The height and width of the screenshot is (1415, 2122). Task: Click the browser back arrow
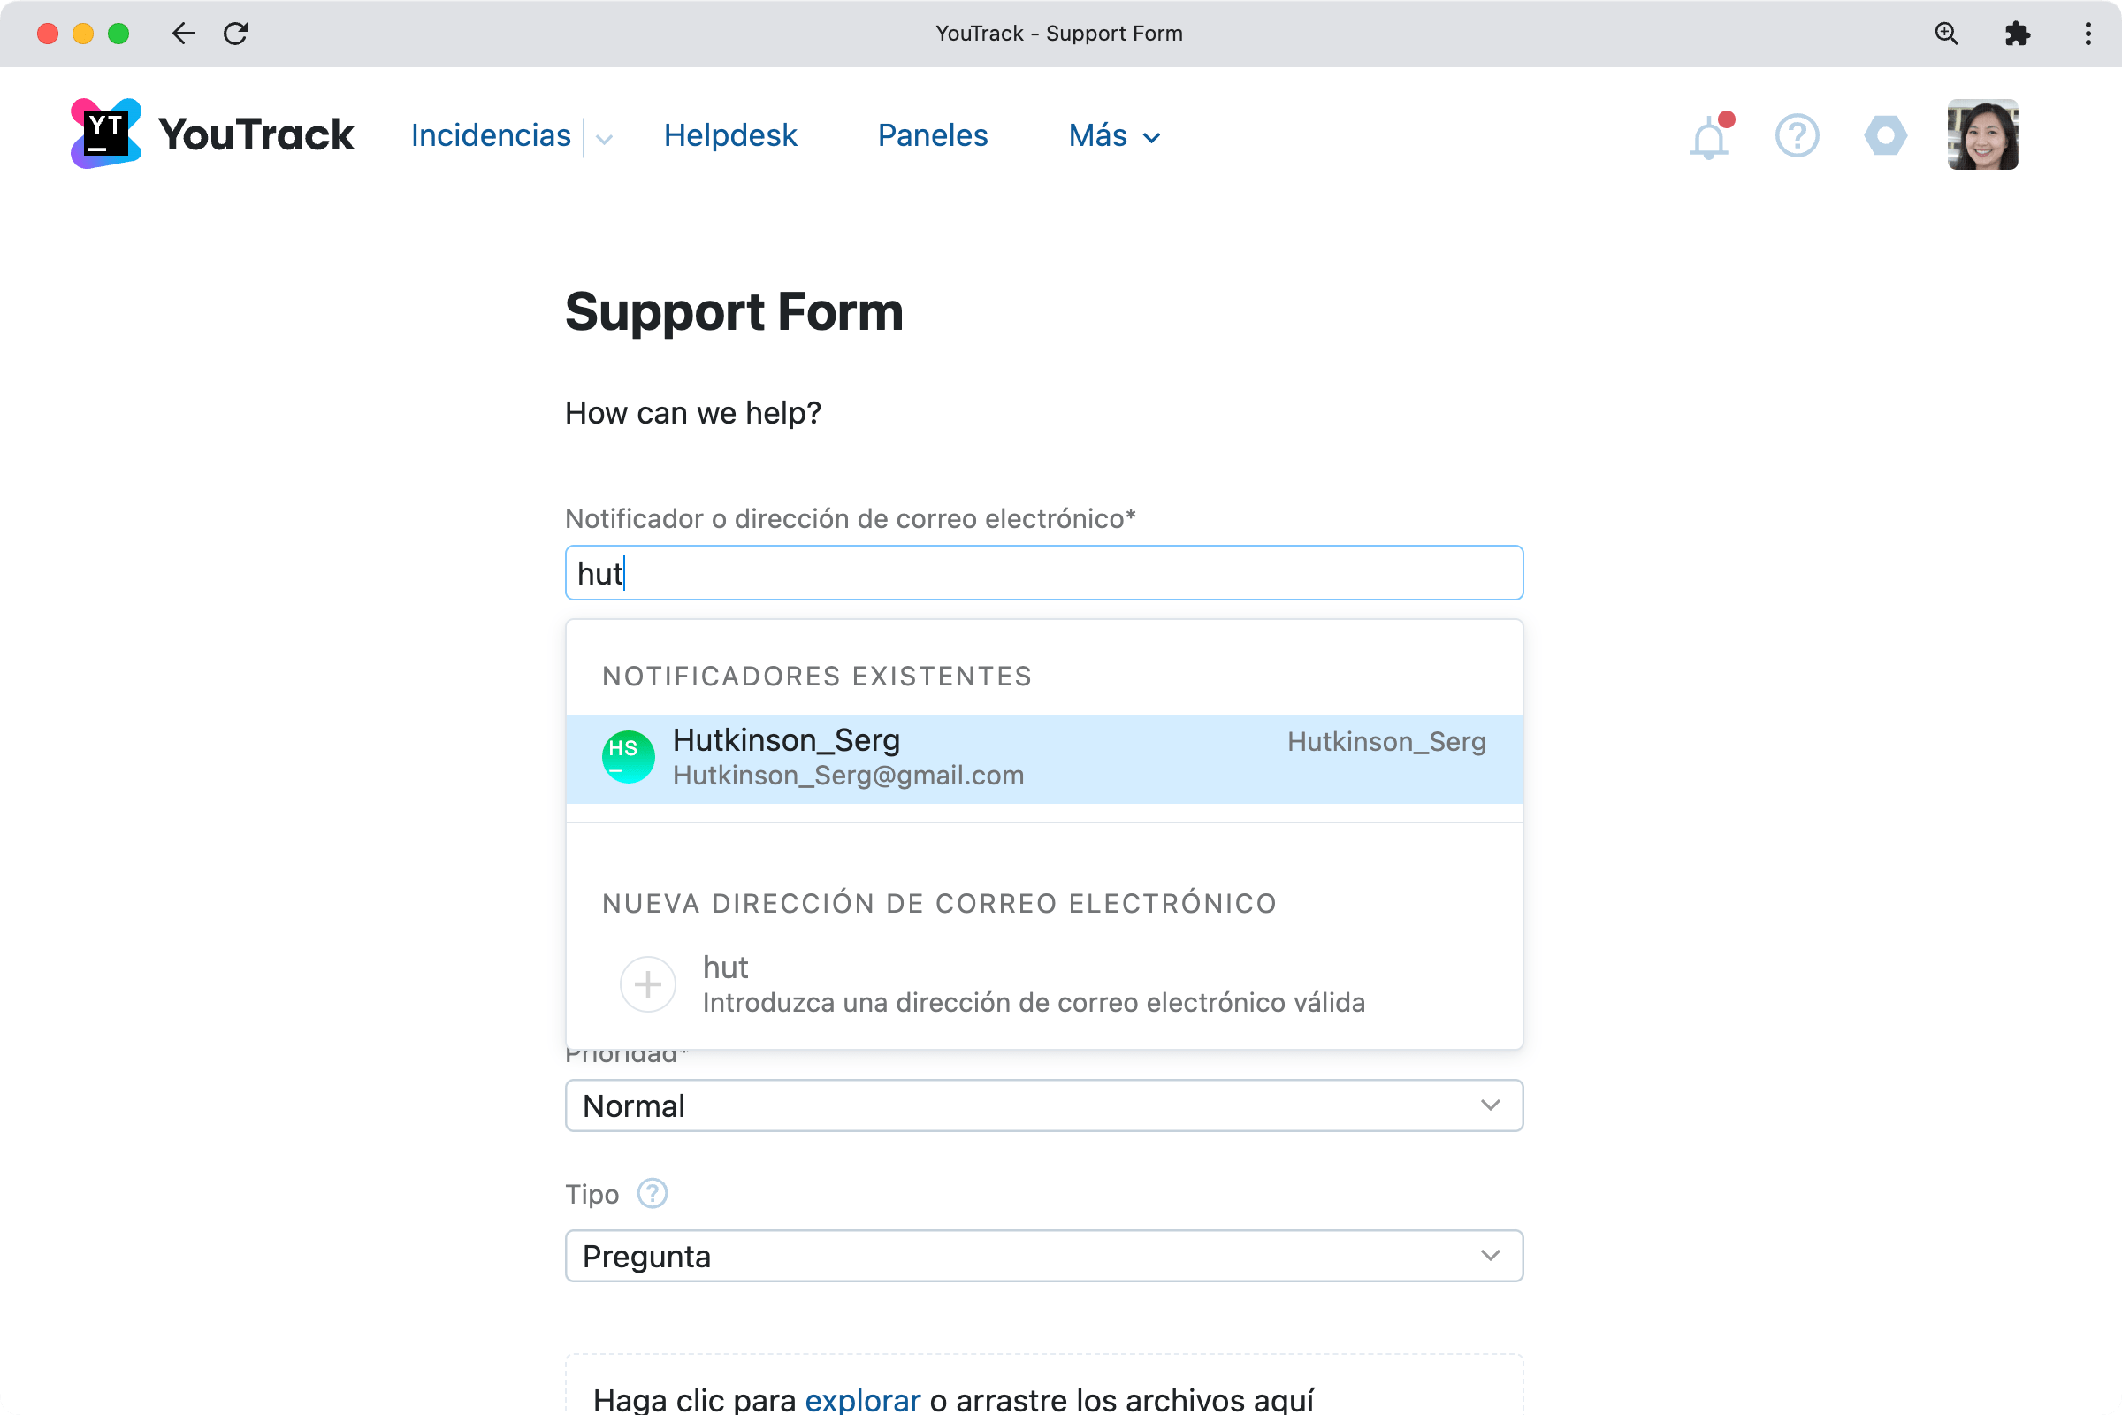183,34
